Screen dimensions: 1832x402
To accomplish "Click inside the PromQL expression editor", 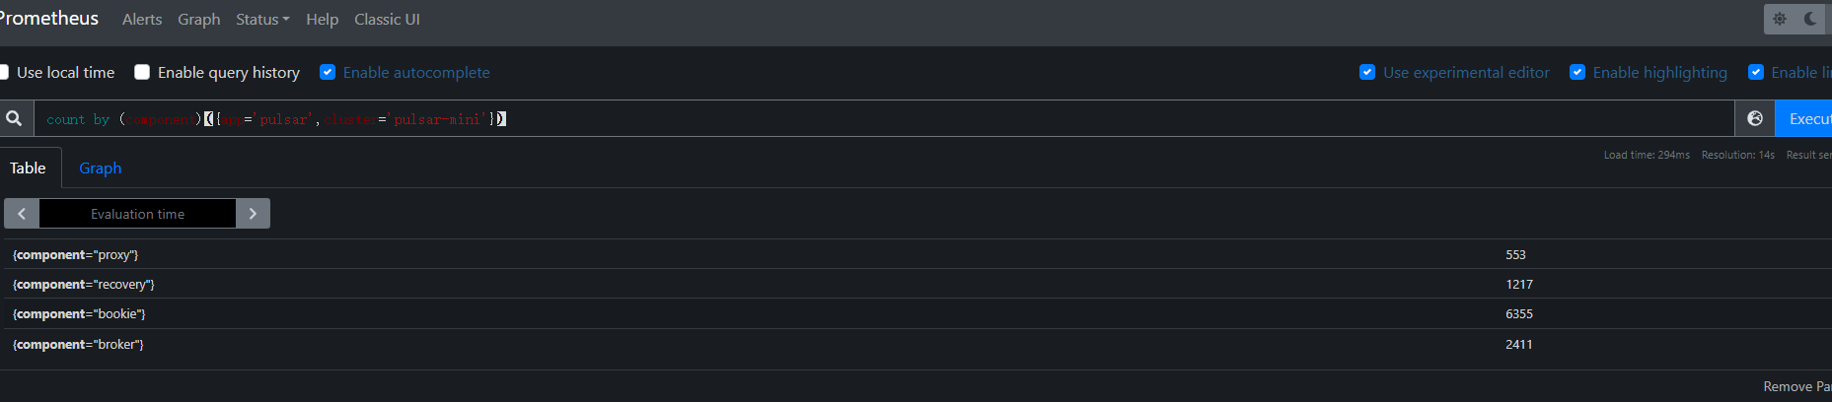I will coord(884,118).
